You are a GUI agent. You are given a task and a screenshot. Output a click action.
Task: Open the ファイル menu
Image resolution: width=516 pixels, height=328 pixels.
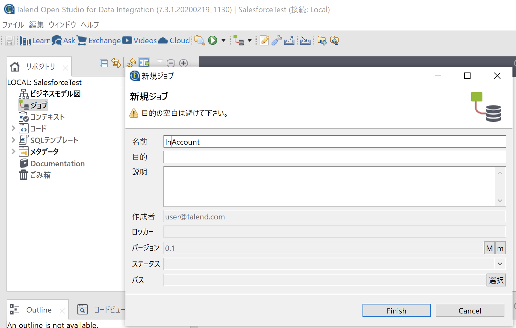[13, 24]
